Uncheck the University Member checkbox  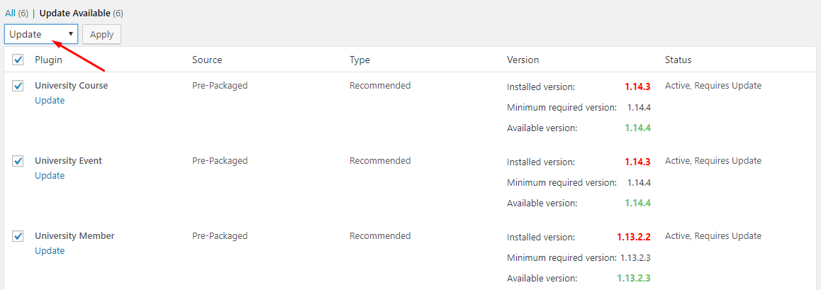18,236
